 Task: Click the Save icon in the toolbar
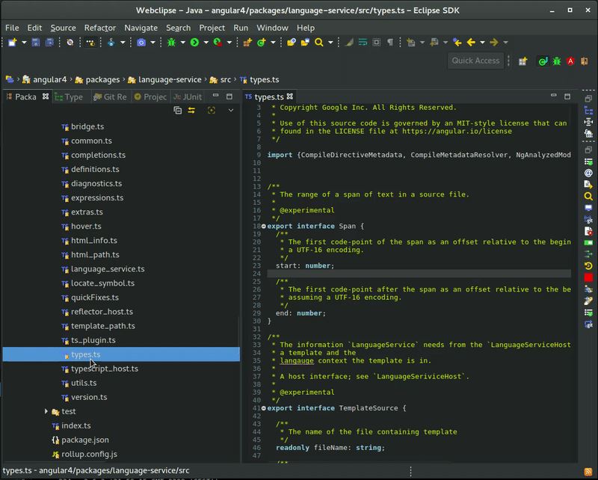36,43
